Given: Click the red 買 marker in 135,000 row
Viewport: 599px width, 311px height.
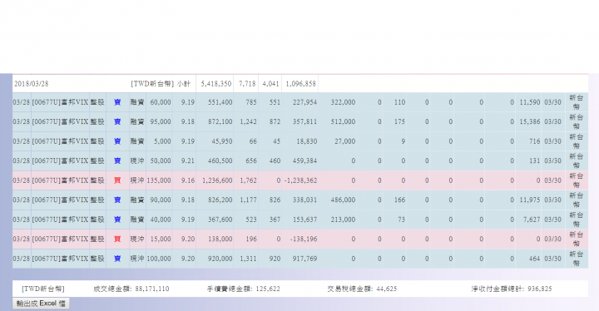Looking at the screenshot, I should (x=117, y=180).
